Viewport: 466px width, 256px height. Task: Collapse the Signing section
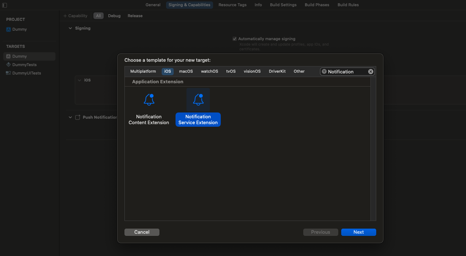tap(70, 28)
